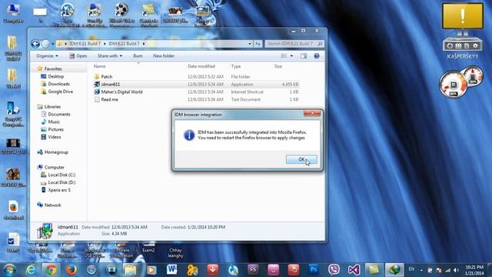492x277 pixels.
Task: Show the preview pane
Action: (x=304, y=56)
